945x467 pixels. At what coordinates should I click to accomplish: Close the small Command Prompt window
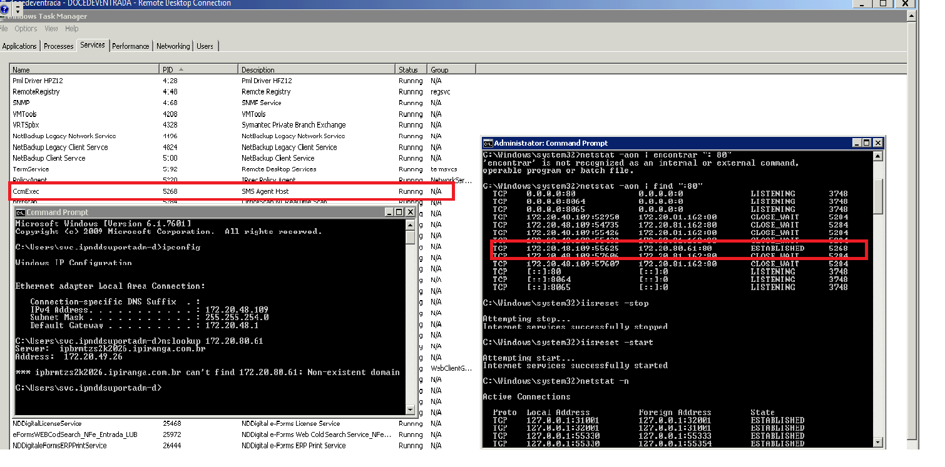pos(410,213)
